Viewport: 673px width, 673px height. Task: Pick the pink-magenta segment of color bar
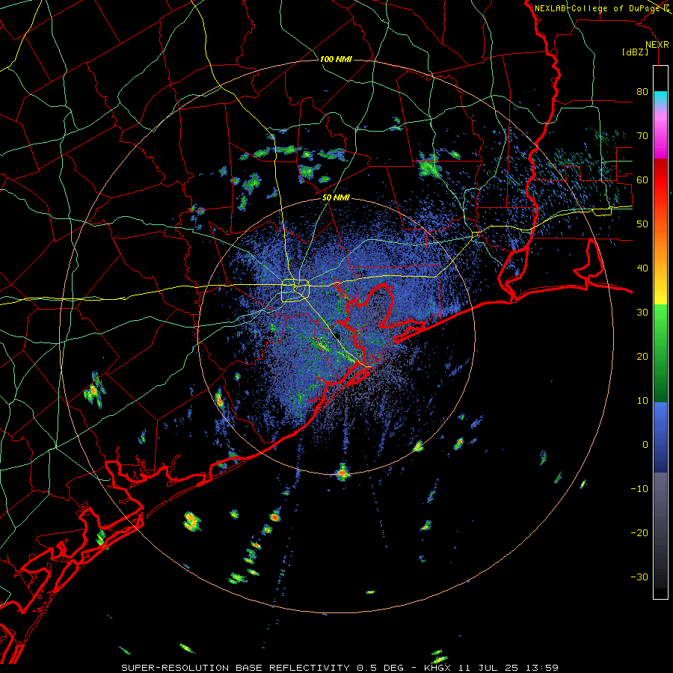[660, 133]
